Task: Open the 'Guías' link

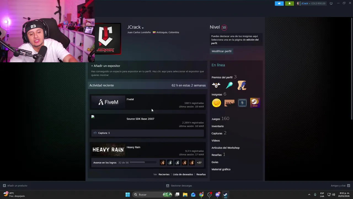Action: 215,162
